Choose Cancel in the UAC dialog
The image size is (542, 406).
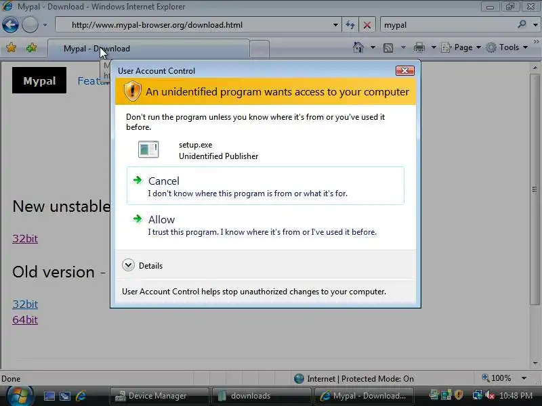pyautogui.click(x=265, y=185)
